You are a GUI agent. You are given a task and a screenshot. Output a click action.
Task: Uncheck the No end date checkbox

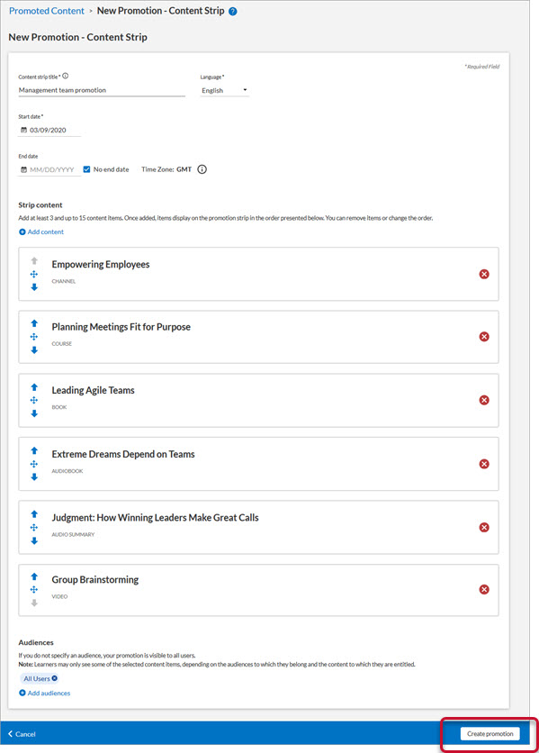click(86, 169)
